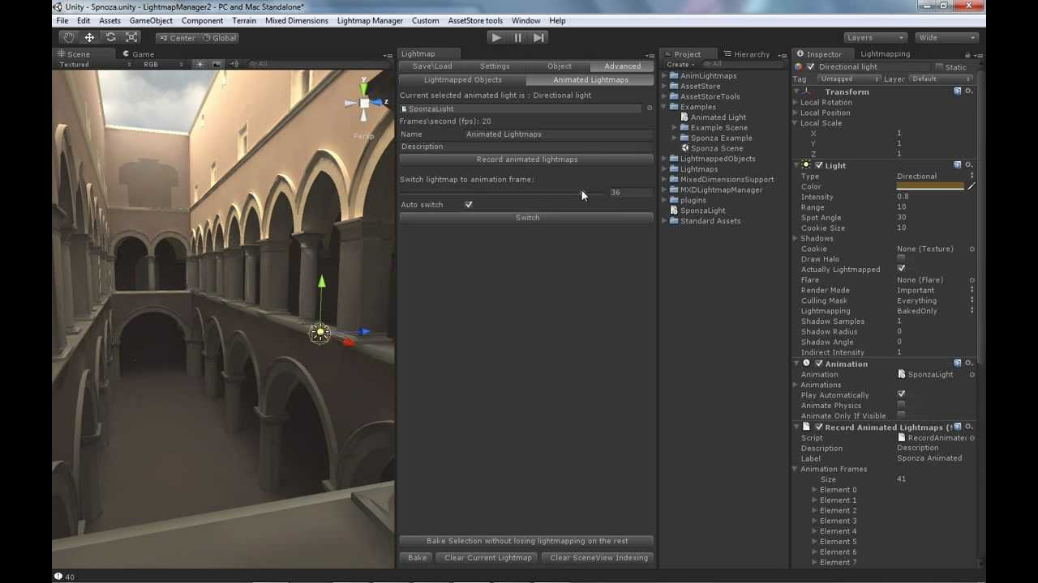Viewport: 1038px width, 583px height.
Task: Toggle Directional light active checkbox
Action: pyautogui.click(x=810, y=67)
